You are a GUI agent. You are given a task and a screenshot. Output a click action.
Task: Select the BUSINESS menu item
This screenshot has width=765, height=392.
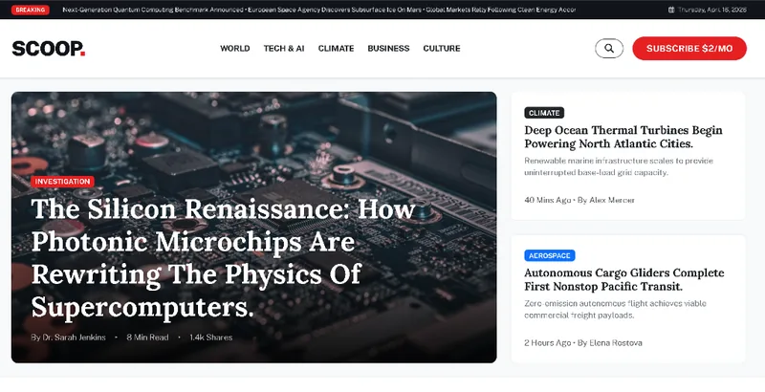coord(388,48)
